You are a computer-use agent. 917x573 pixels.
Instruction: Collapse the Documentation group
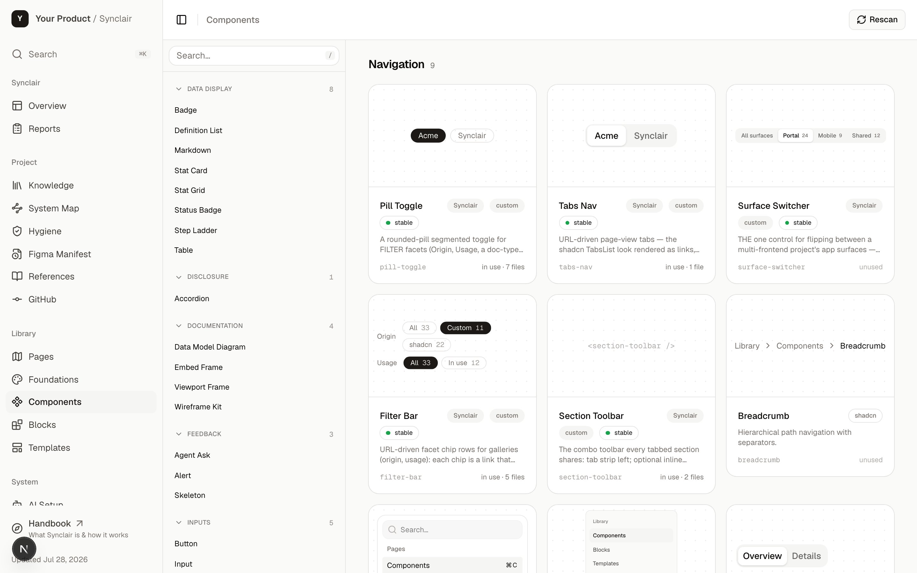point(254,326)
